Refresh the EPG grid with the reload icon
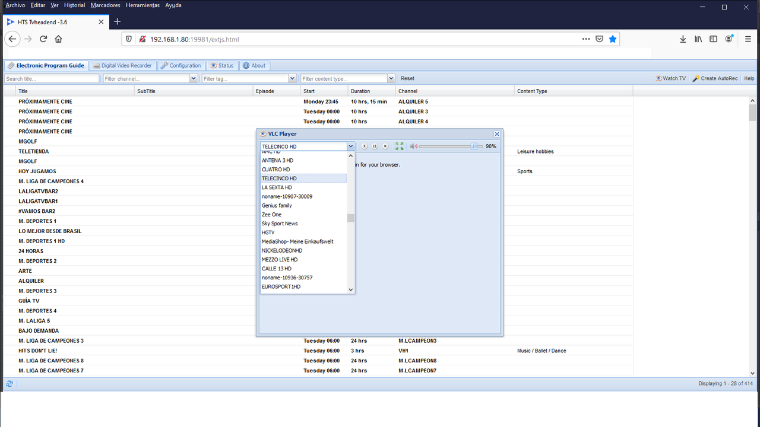 [9, 384]
